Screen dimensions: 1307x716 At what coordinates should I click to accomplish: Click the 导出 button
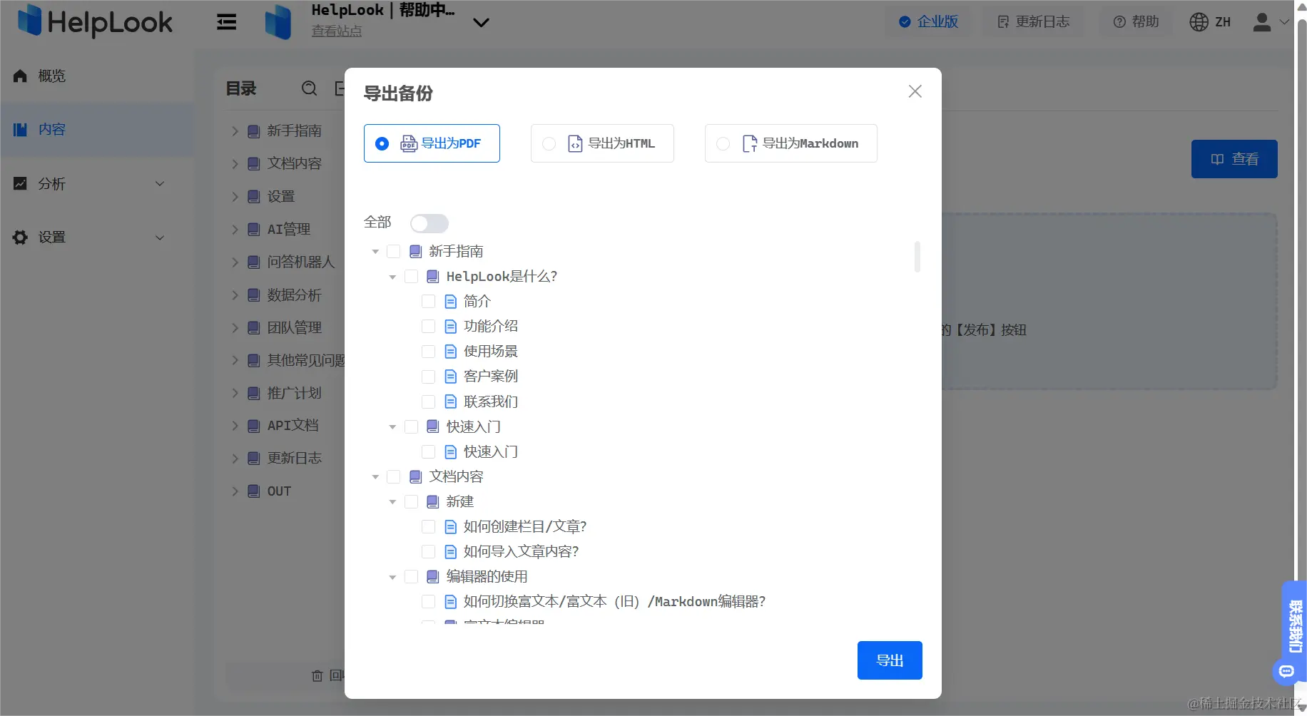click(890, 660)
